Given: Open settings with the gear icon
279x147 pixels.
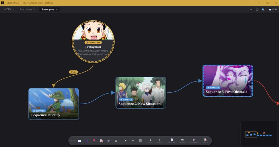Looking at the screenshot, I should pyautogui.click(x=257, y=10).
